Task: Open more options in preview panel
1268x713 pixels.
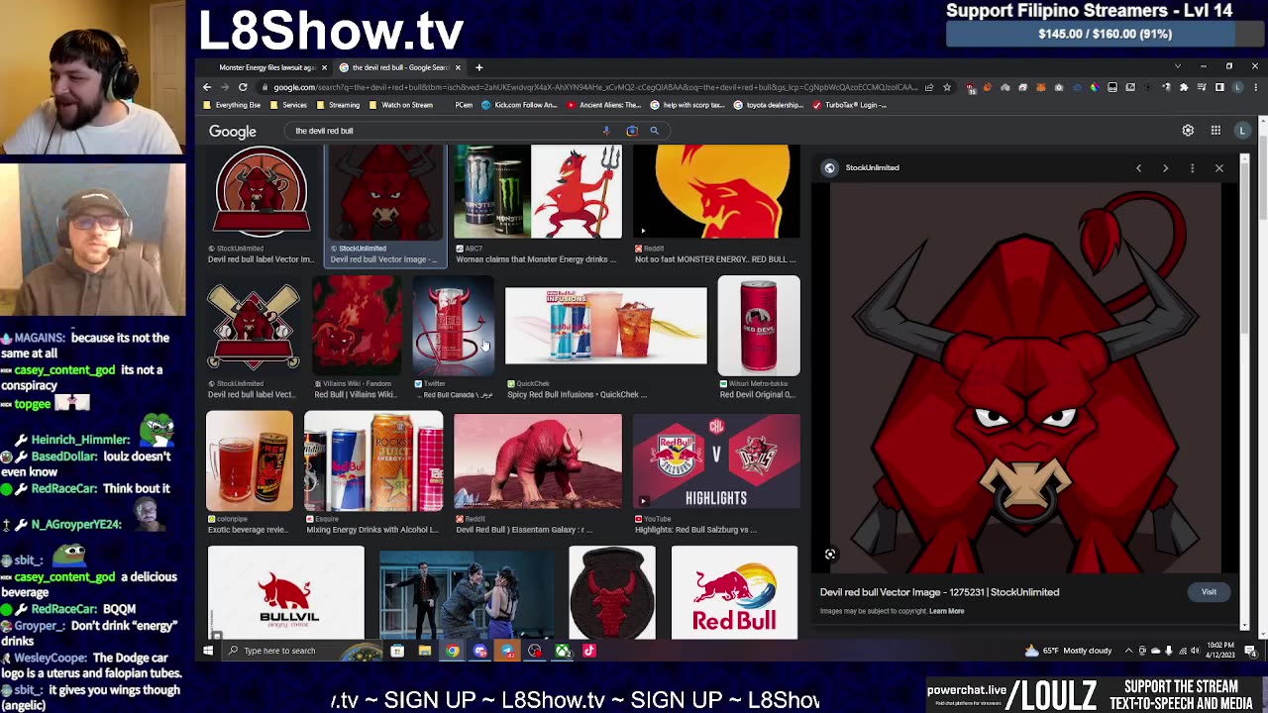Action: tap(1192, 168)
